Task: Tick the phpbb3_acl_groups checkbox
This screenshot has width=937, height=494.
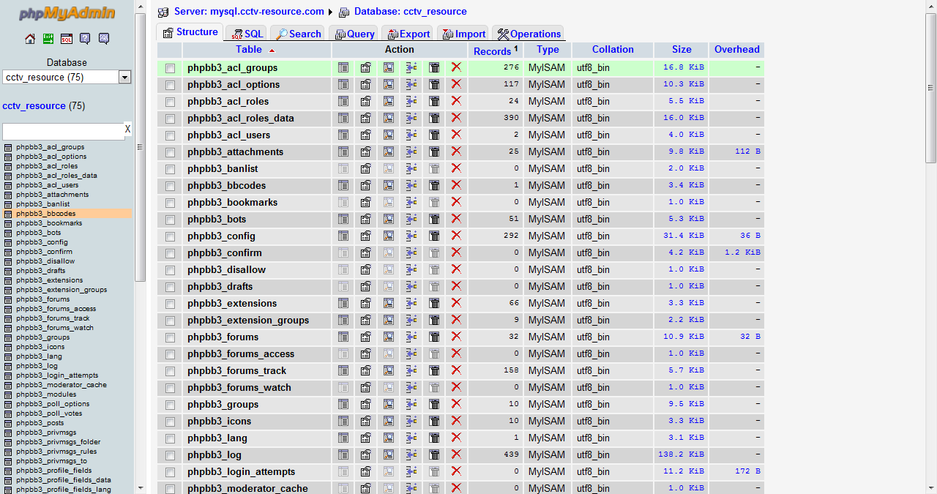Action: coord(170,68)
